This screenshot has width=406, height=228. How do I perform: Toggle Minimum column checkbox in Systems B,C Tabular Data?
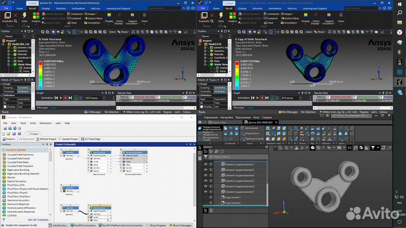pos(132,97)
